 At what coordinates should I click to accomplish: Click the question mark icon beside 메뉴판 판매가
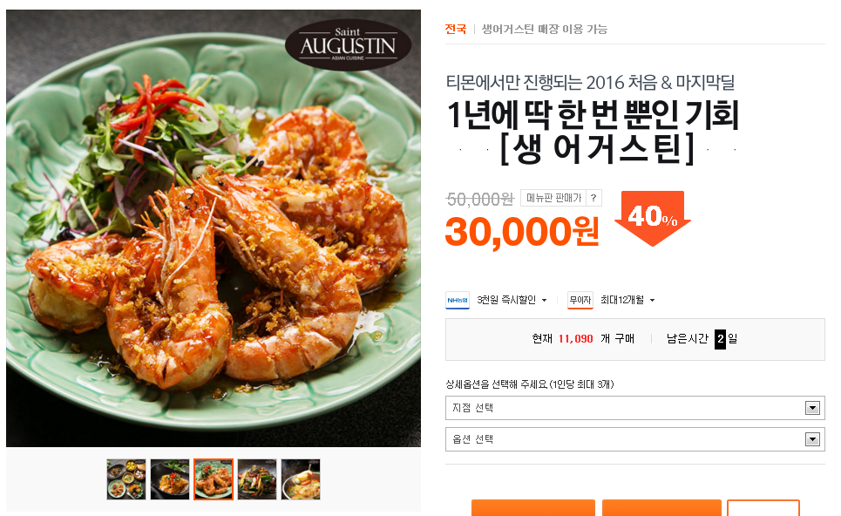(593, 198)
